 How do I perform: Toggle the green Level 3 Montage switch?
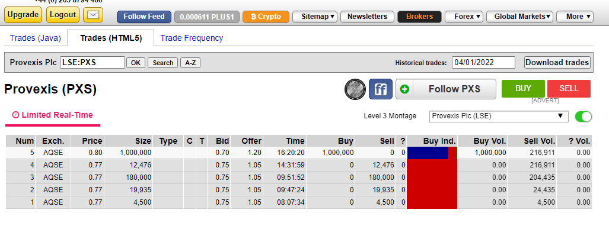(x=583, y=117)
